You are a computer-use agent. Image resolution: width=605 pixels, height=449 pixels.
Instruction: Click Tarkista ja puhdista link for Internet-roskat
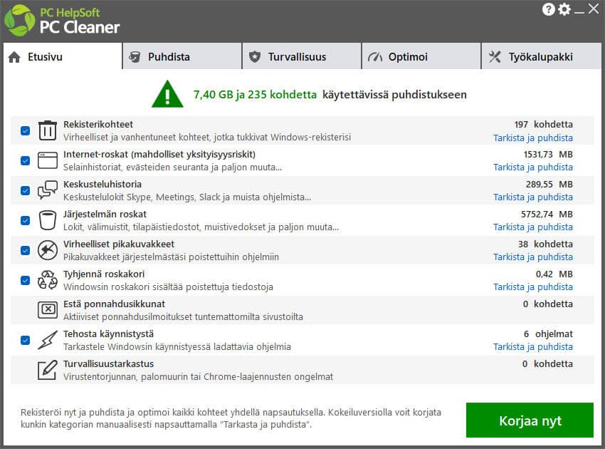[532, 167]
